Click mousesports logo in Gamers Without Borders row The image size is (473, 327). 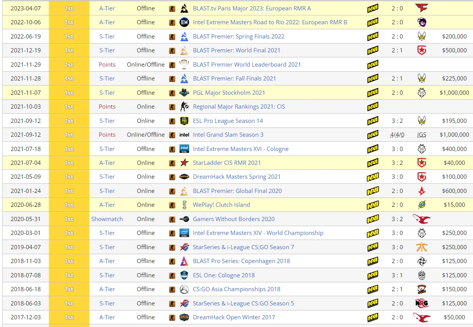click(422, 219)
